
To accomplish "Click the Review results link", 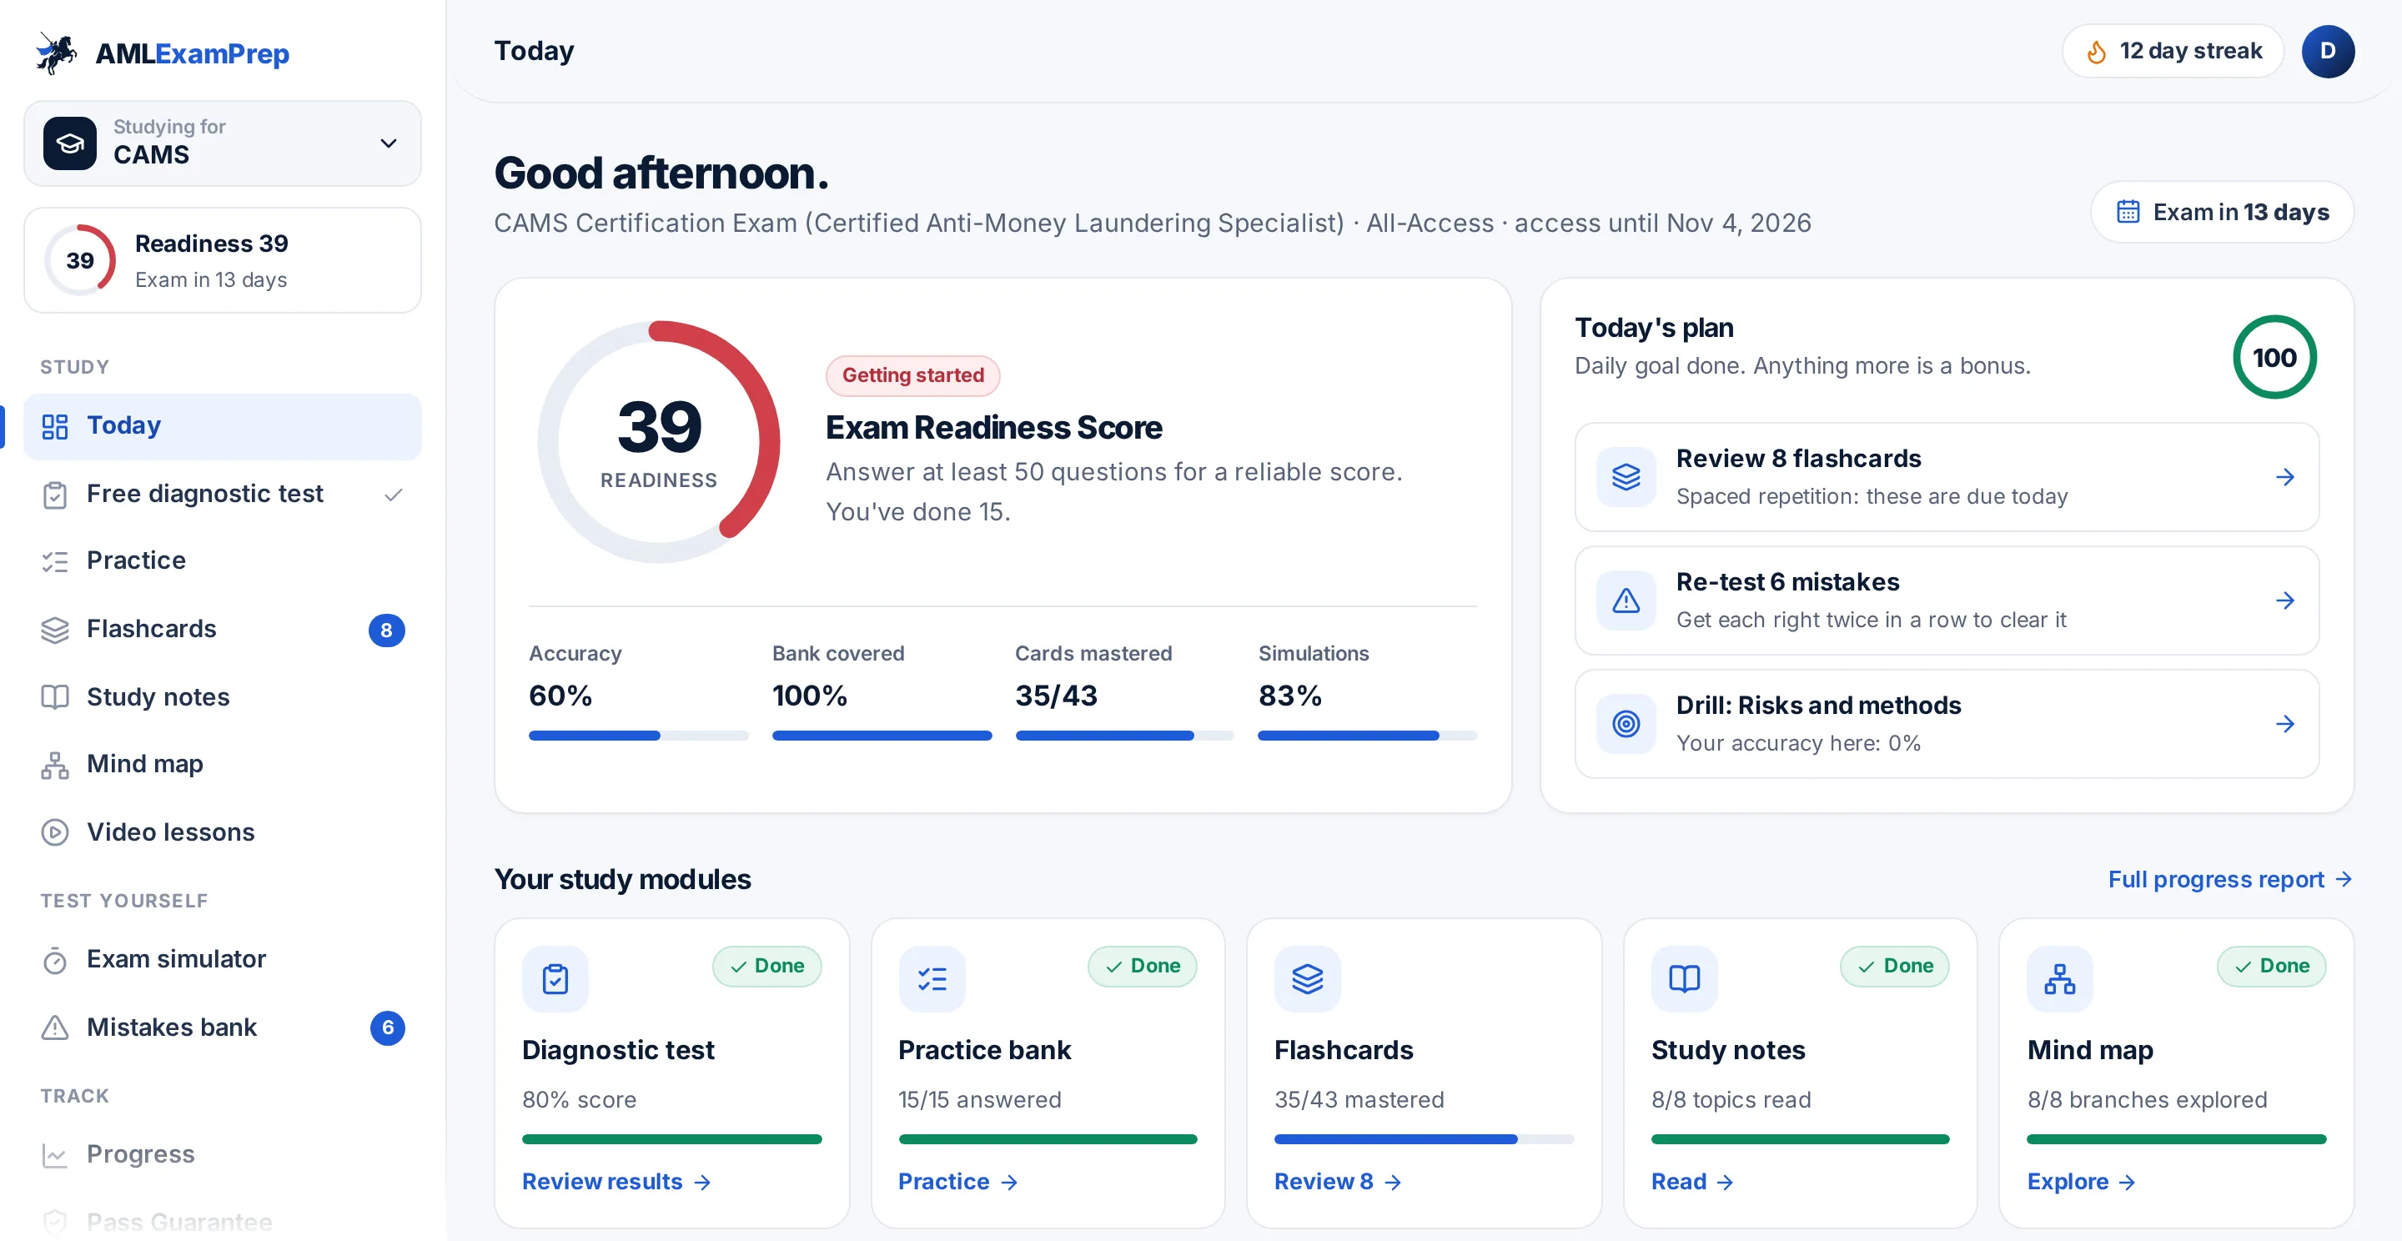I will tap(616, 1181).
